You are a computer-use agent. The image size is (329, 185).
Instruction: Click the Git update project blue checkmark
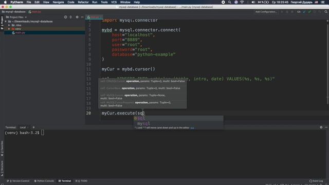(x=304, y=12)
